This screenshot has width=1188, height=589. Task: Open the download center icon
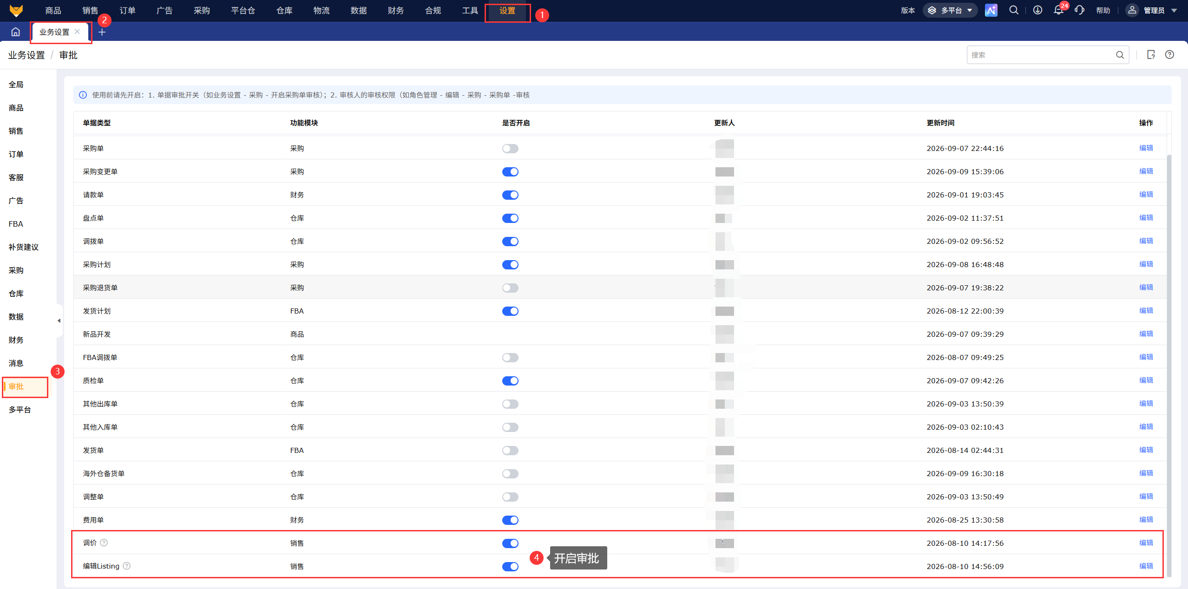click(1037, 10)
